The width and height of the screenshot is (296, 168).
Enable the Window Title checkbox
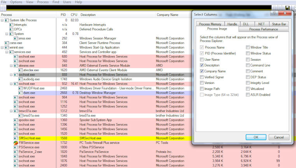(x=248, y=47)
